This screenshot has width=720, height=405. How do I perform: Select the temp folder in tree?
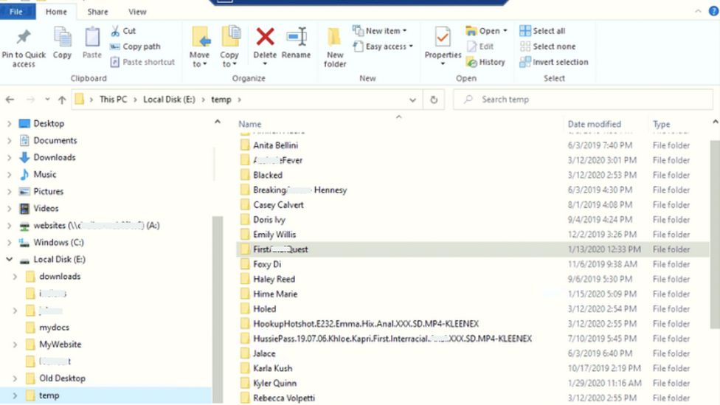point(49,395)
